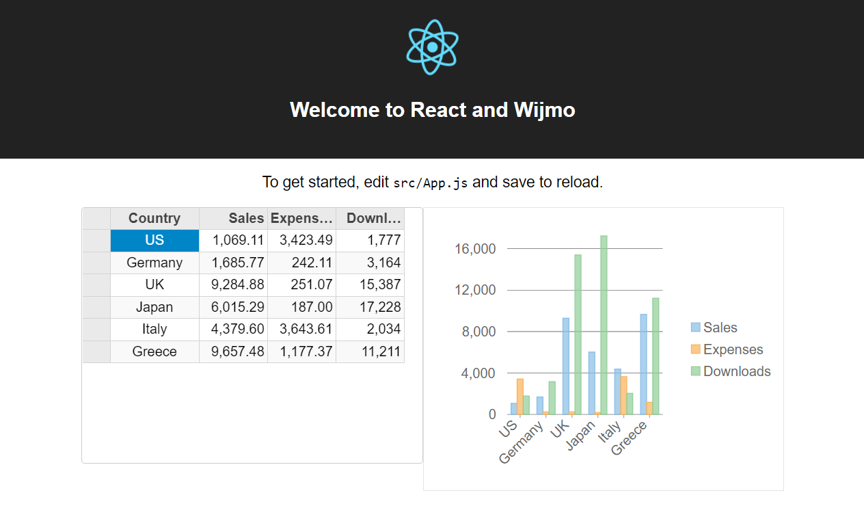Sort grid by Country column header
Screen dimensions: 864x506
[154, 218]
